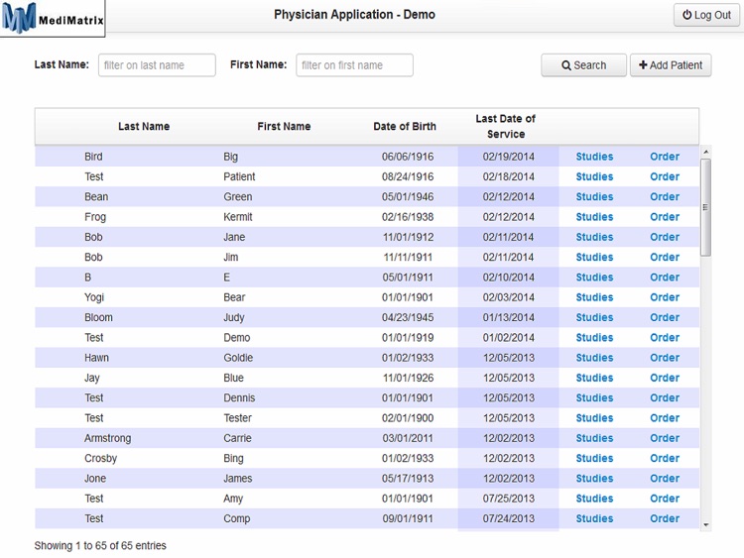The width and height of the screenshot is (744, 558).
Task: Click the table scrollbar down arrow
Action: 706,525
